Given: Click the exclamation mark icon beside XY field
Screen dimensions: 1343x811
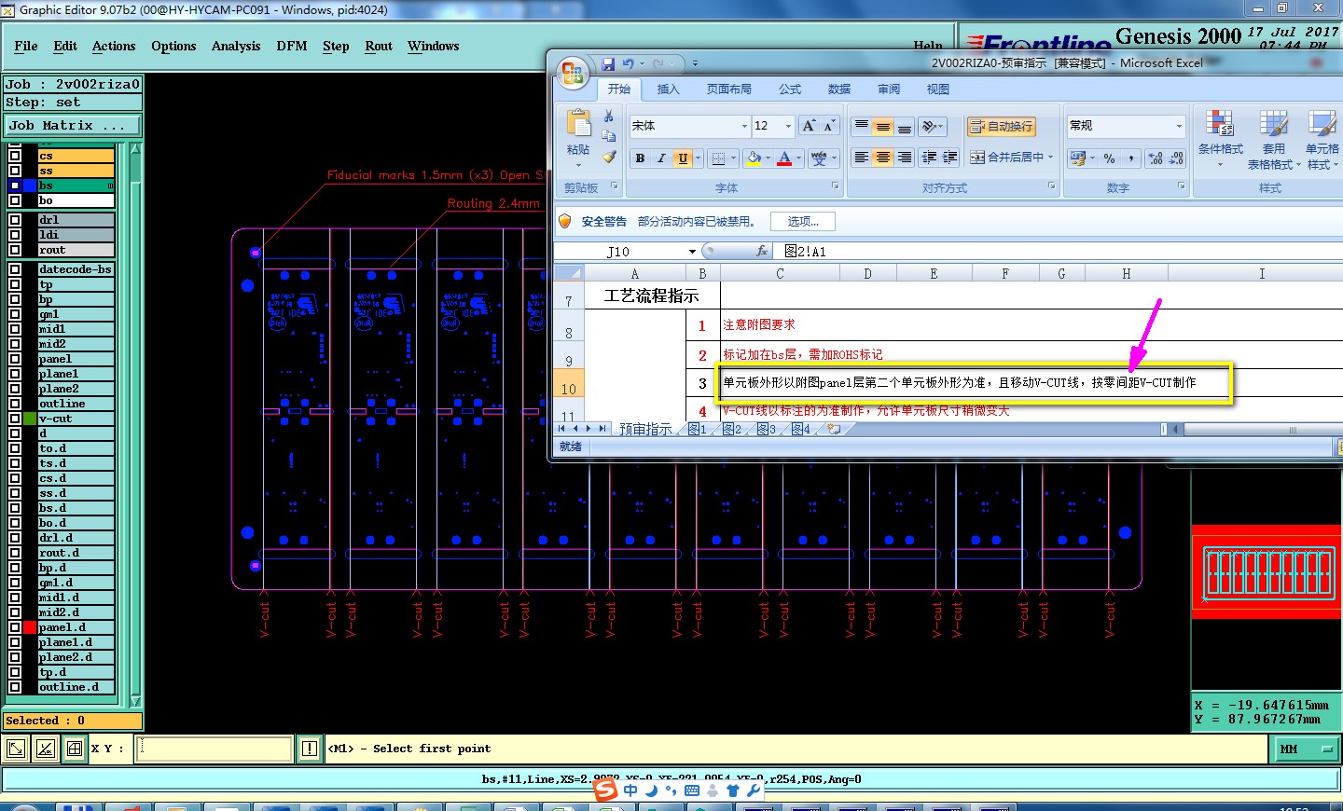Looking at the screenshot, I should (x=310, y=749).
